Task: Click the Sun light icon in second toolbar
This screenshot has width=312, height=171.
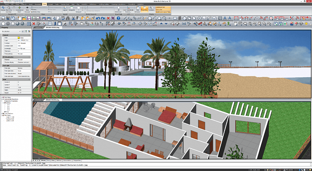Action: pos(306,24)
